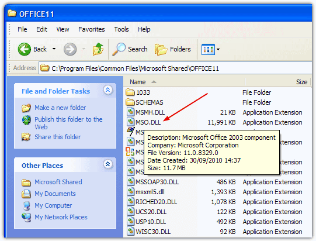Select the SCHEMAS folder icon
The height and width of the screenshot is (241, 316).
tap(130, 102)
